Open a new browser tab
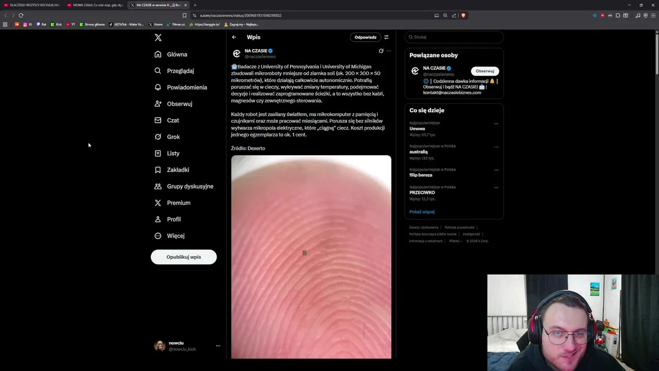This screenshot has height=371, width=659. (x=195, y=5)
